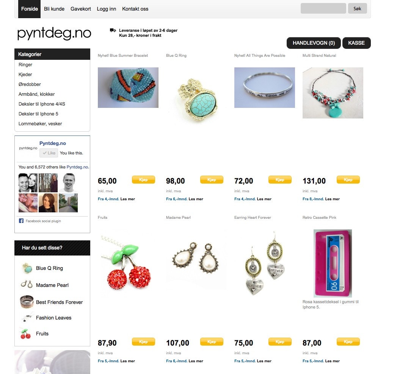Open HANDLEVOGN (0) shopping cart

[x=314, y=43]
